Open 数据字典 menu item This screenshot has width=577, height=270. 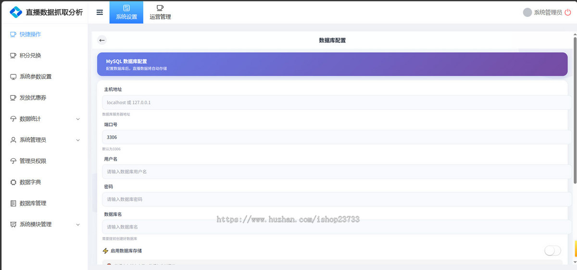point(44,182)
